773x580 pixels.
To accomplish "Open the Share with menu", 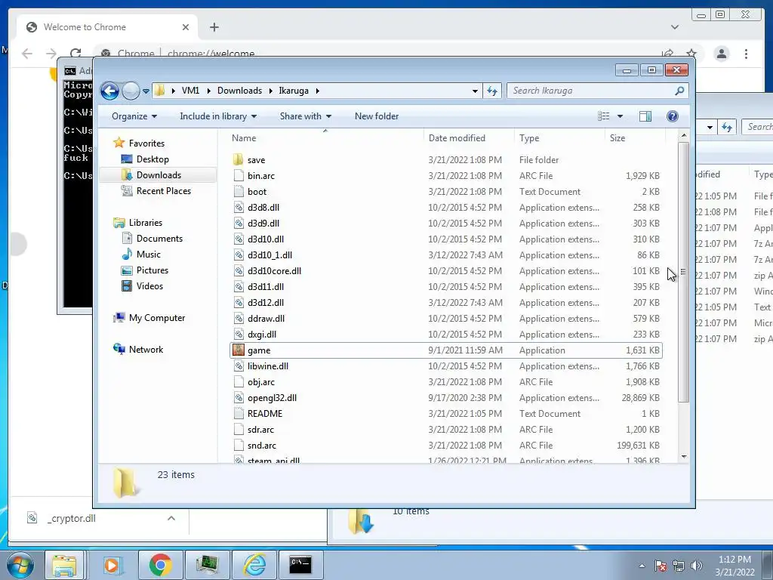I will pyautogui.click(x=305, y=116).
